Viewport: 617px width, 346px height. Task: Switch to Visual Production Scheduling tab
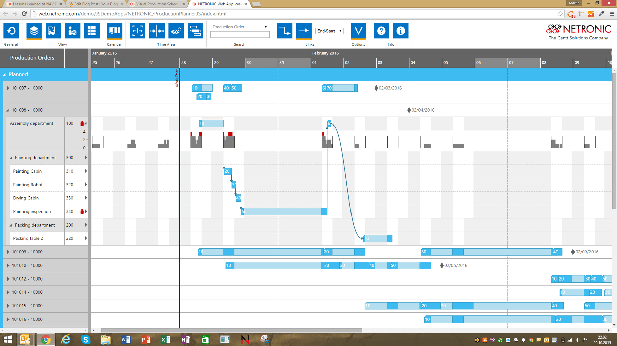click(157, 4)
